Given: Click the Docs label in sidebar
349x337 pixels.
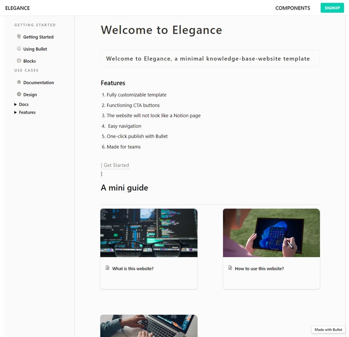Looking at the screenshot, I should [24, 104].
